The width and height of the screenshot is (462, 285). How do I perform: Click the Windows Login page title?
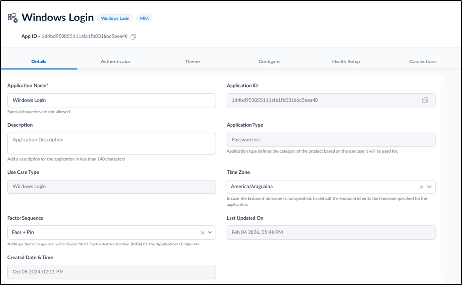(58, 18)
